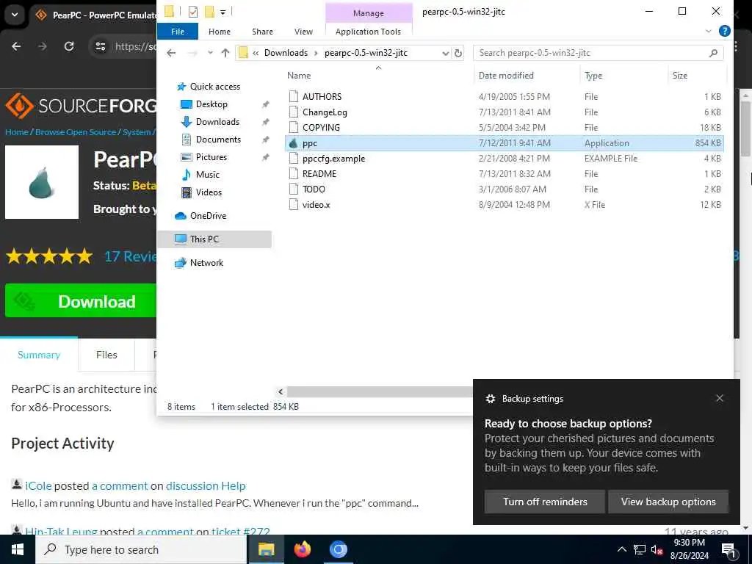Click Properties icon in quick access toolbar
Viewport: 752px width, 564px height.
click(193, 12)
